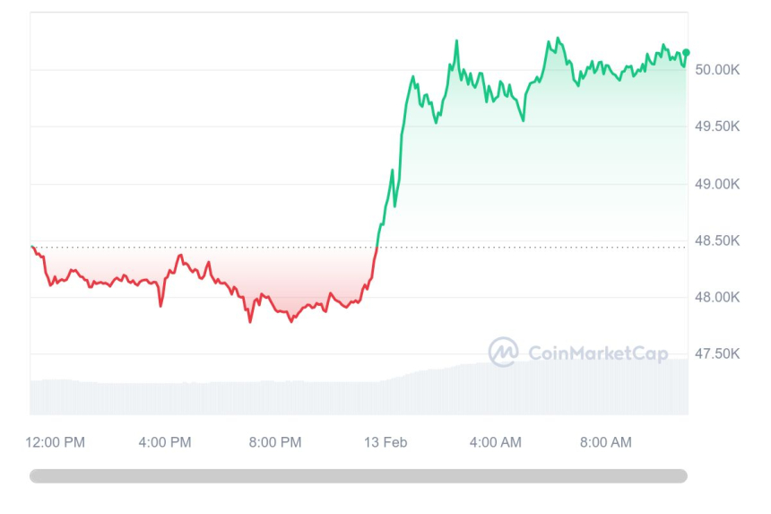Screen dimensions: 771x514
Task: Click the 50.00K price axis label
Action: tap(717, 70)
